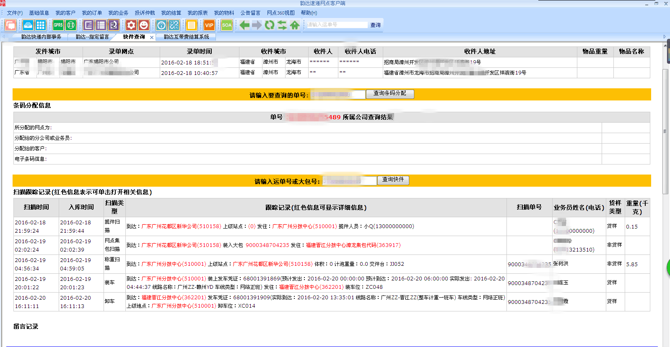Click the first purple document icon

[88, 25]
